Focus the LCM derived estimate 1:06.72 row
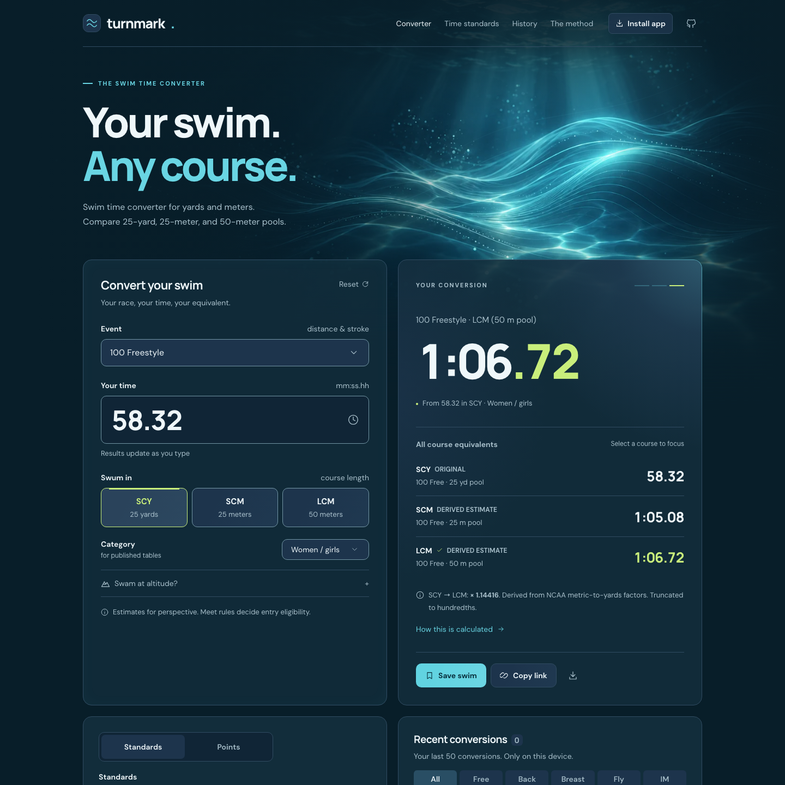The image size is (785, 785). point(550,557)
